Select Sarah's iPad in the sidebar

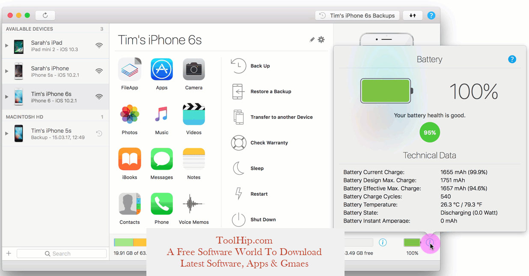pos(55,46)
